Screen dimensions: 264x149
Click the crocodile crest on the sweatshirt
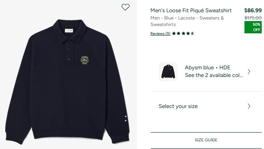85,60
